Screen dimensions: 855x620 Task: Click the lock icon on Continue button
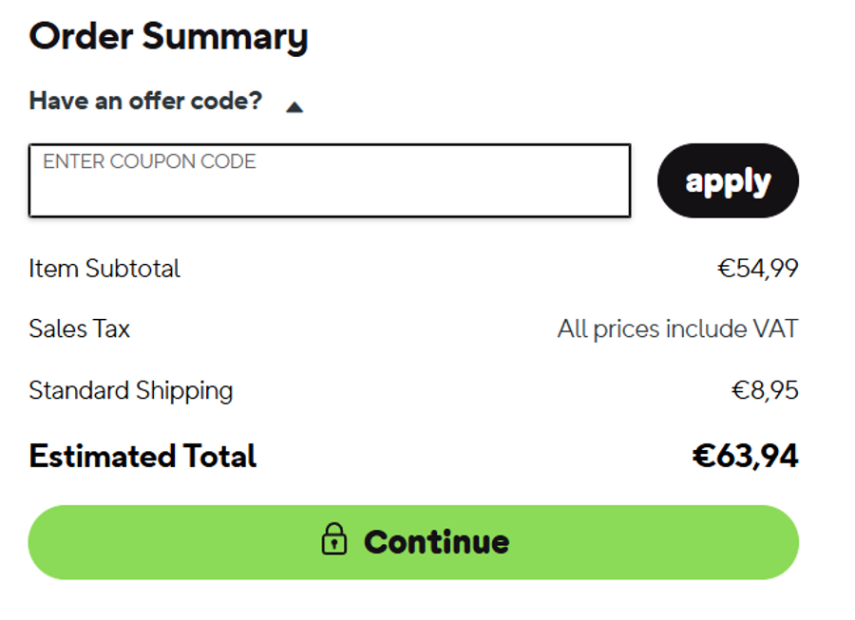point(333,540)
